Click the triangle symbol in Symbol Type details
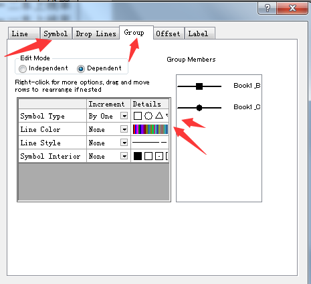The image size is (311, 284). [159, 115]
